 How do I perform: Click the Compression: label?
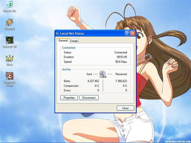(x=71, y=86)
